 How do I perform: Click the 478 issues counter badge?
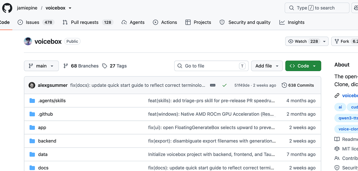(x=48, y=22)
